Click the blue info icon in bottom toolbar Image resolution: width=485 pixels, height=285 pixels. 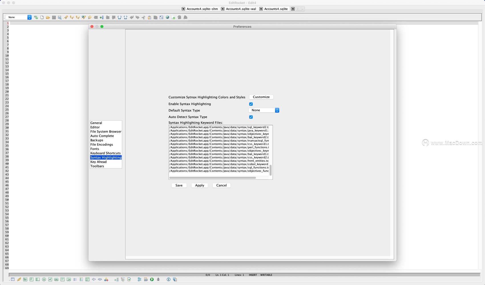point(168,280)
